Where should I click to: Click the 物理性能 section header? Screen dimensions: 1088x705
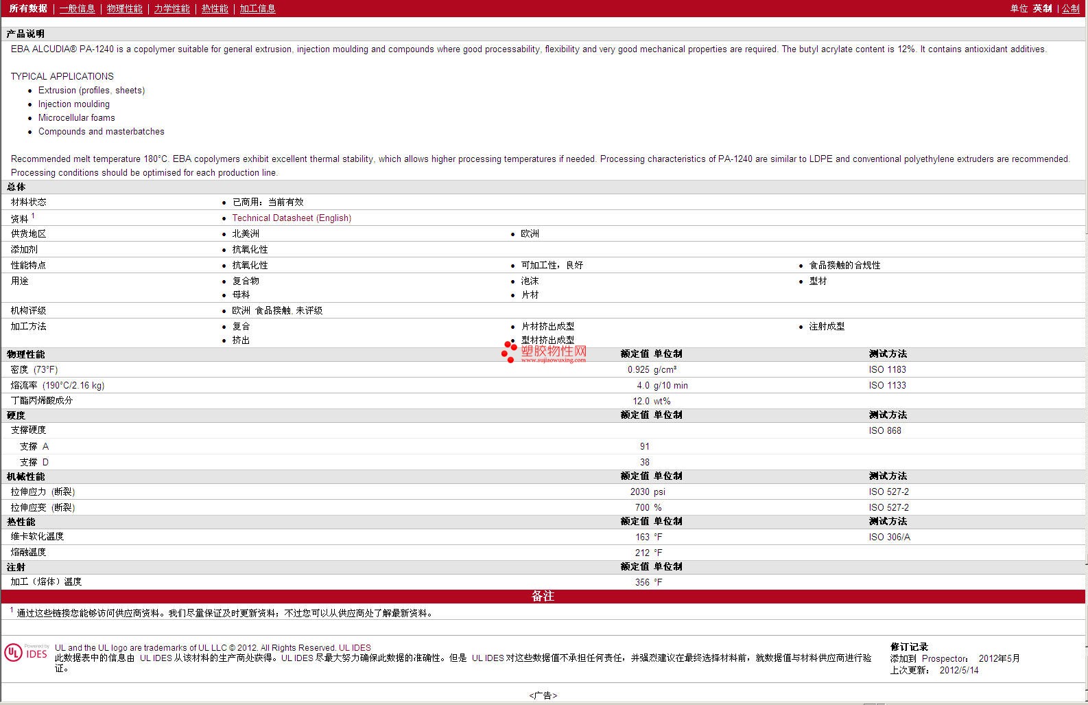click(25, 354)
